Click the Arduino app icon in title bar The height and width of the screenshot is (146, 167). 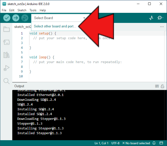click(4, 4)
